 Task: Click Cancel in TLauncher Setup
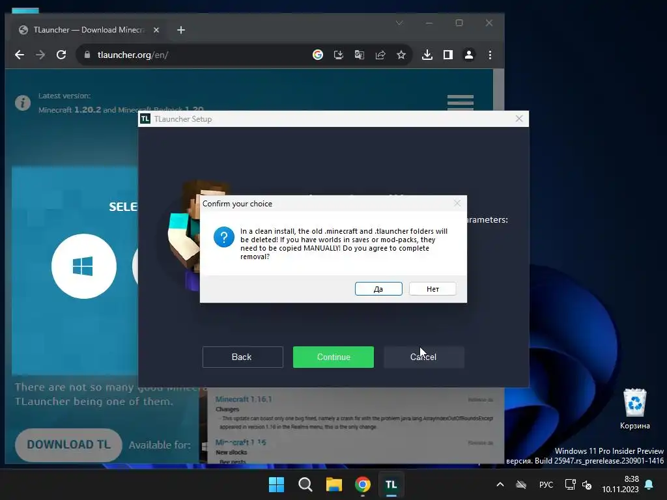coord(423,357)
